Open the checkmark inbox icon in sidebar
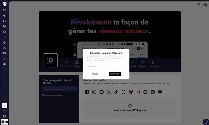Image resolution: width=209 pixels, height=125 pixels. coord(4,32)
